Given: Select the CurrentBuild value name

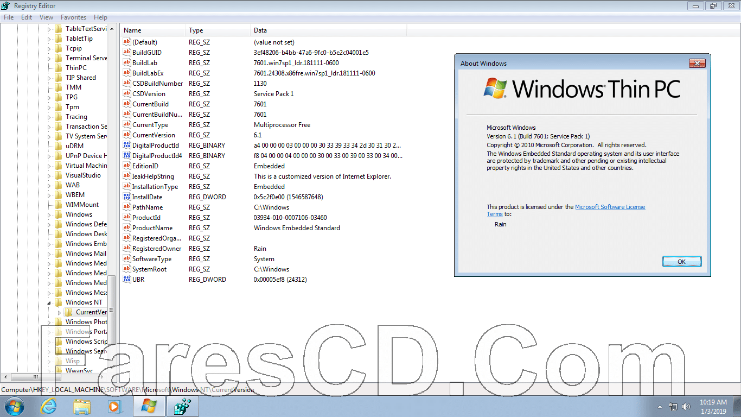Looking at the screenshot, I should tap(150, 104).
